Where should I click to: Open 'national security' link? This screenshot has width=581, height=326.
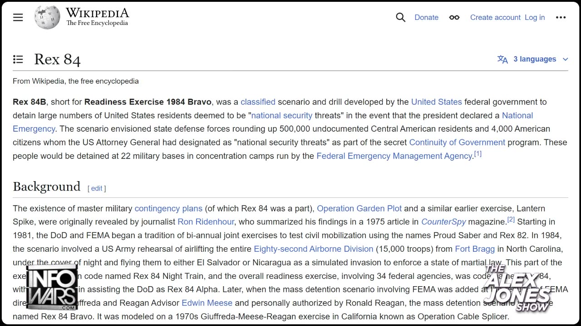coord(282,115)
